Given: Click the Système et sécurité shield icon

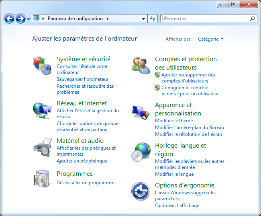Looking at the screenshot, I should click(42, 66).
